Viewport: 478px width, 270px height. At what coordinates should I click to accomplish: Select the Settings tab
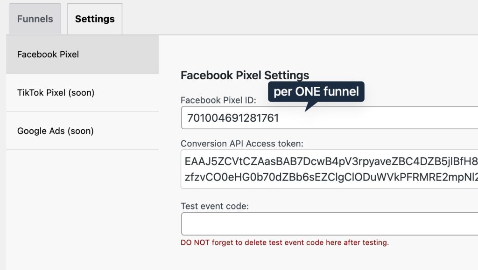coord(95,19)
